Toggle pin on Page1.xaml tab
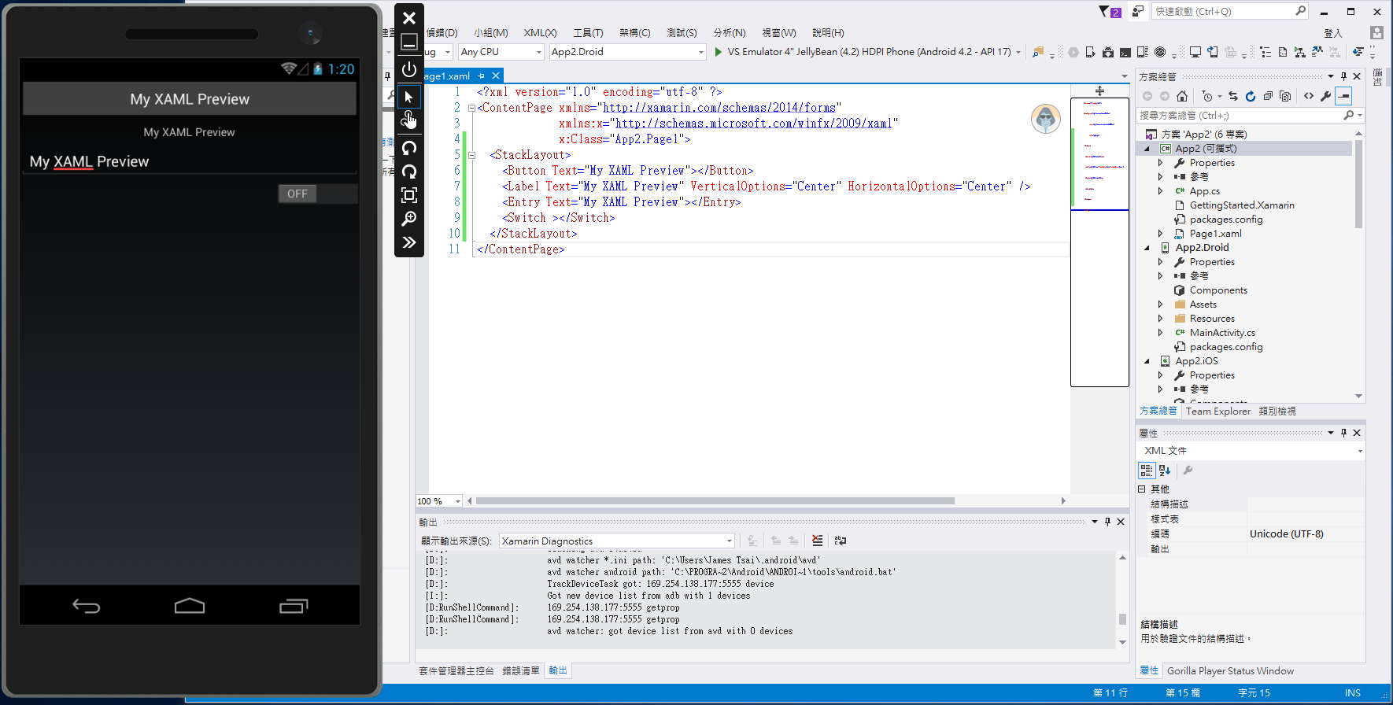The image size is (1393, 705). [481, 76]
